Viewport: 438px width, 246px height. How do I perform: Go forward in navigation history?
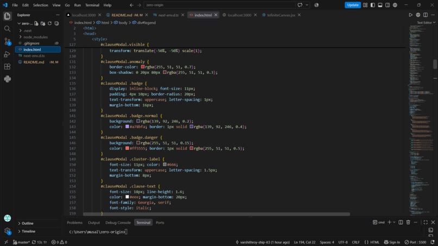139,5
